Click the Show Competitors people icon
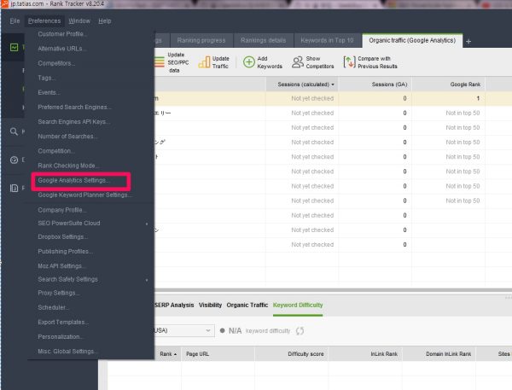The height and width of the screenshot is (390, 512). tap(298, 62)
